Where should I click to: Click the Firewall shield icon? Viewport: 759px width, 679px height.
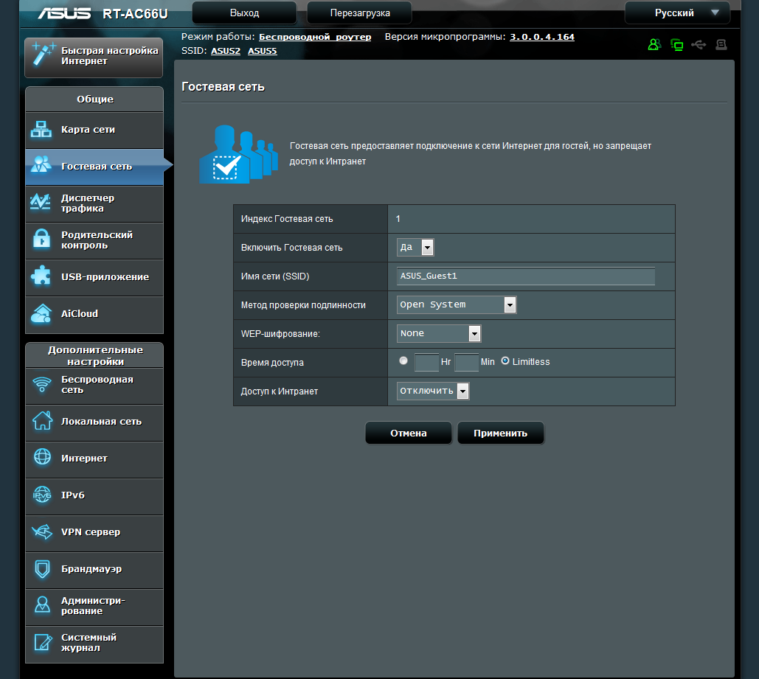tap(43, 568)
